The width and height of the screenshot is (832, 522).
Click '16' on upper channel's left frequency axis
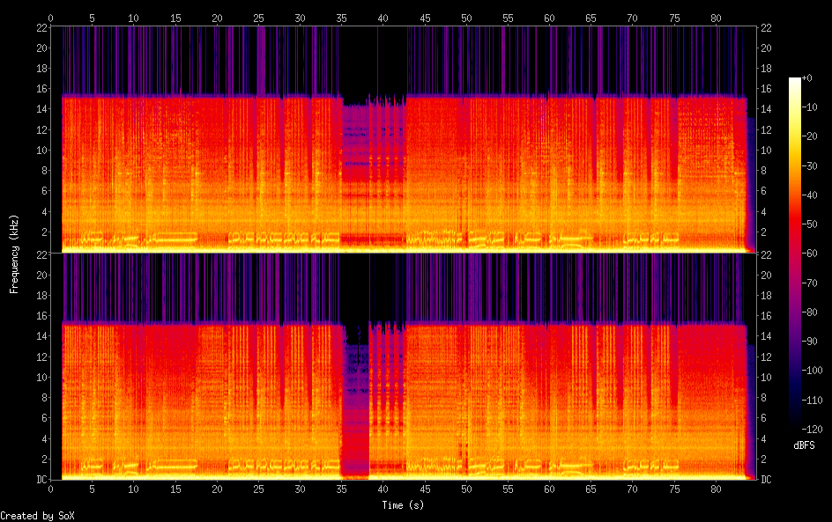pyautogui.click(x=42, y=89)
